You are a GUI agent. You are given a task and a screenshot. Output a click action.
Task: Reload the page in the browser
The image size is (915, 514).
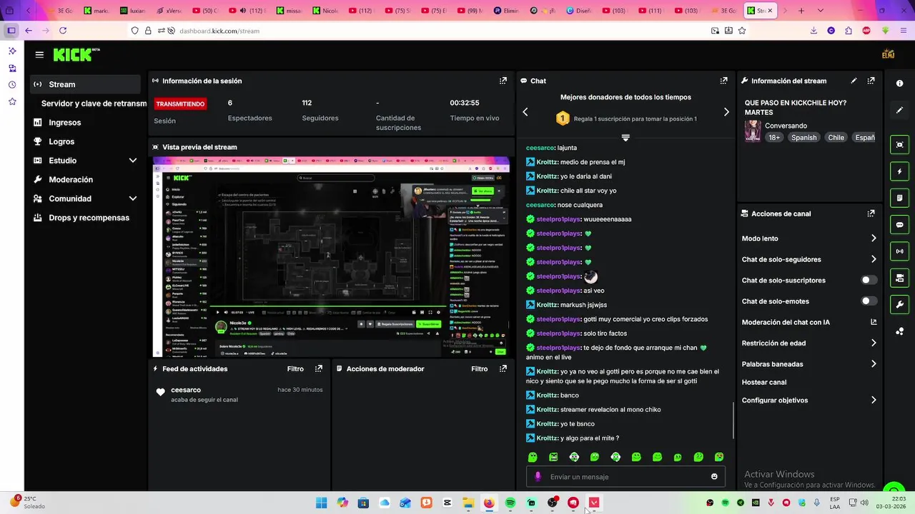coord(63,31)
